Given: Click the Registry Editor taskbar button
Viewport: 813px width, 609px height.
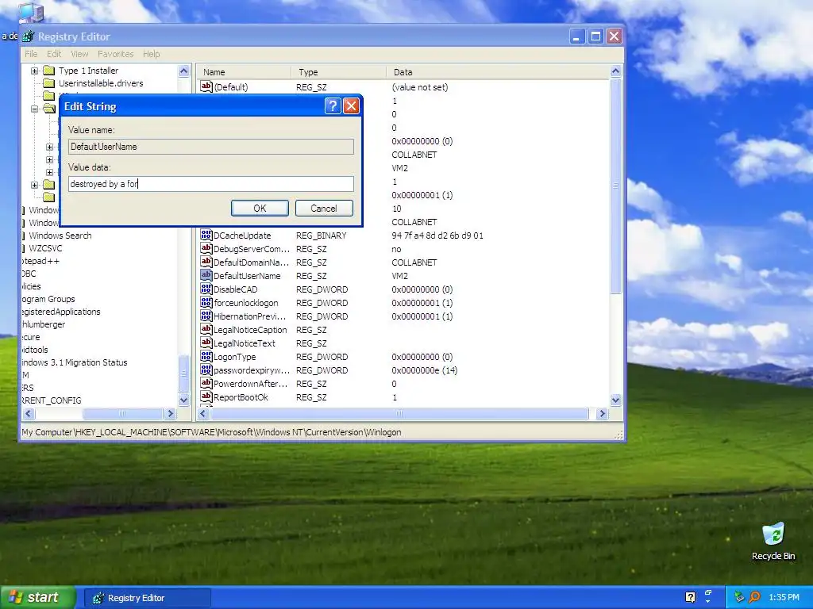Looking at the screenshot, I should pyautogui.click(x=148, y=598).
